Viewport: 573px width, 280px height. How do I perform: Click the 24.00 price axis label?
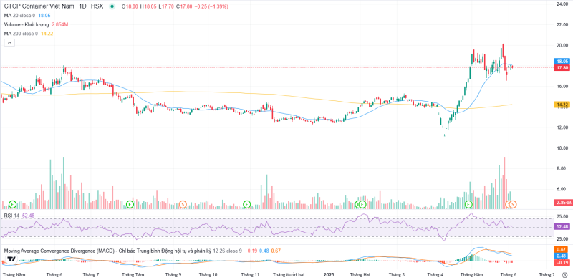click(x=562, y=4)
